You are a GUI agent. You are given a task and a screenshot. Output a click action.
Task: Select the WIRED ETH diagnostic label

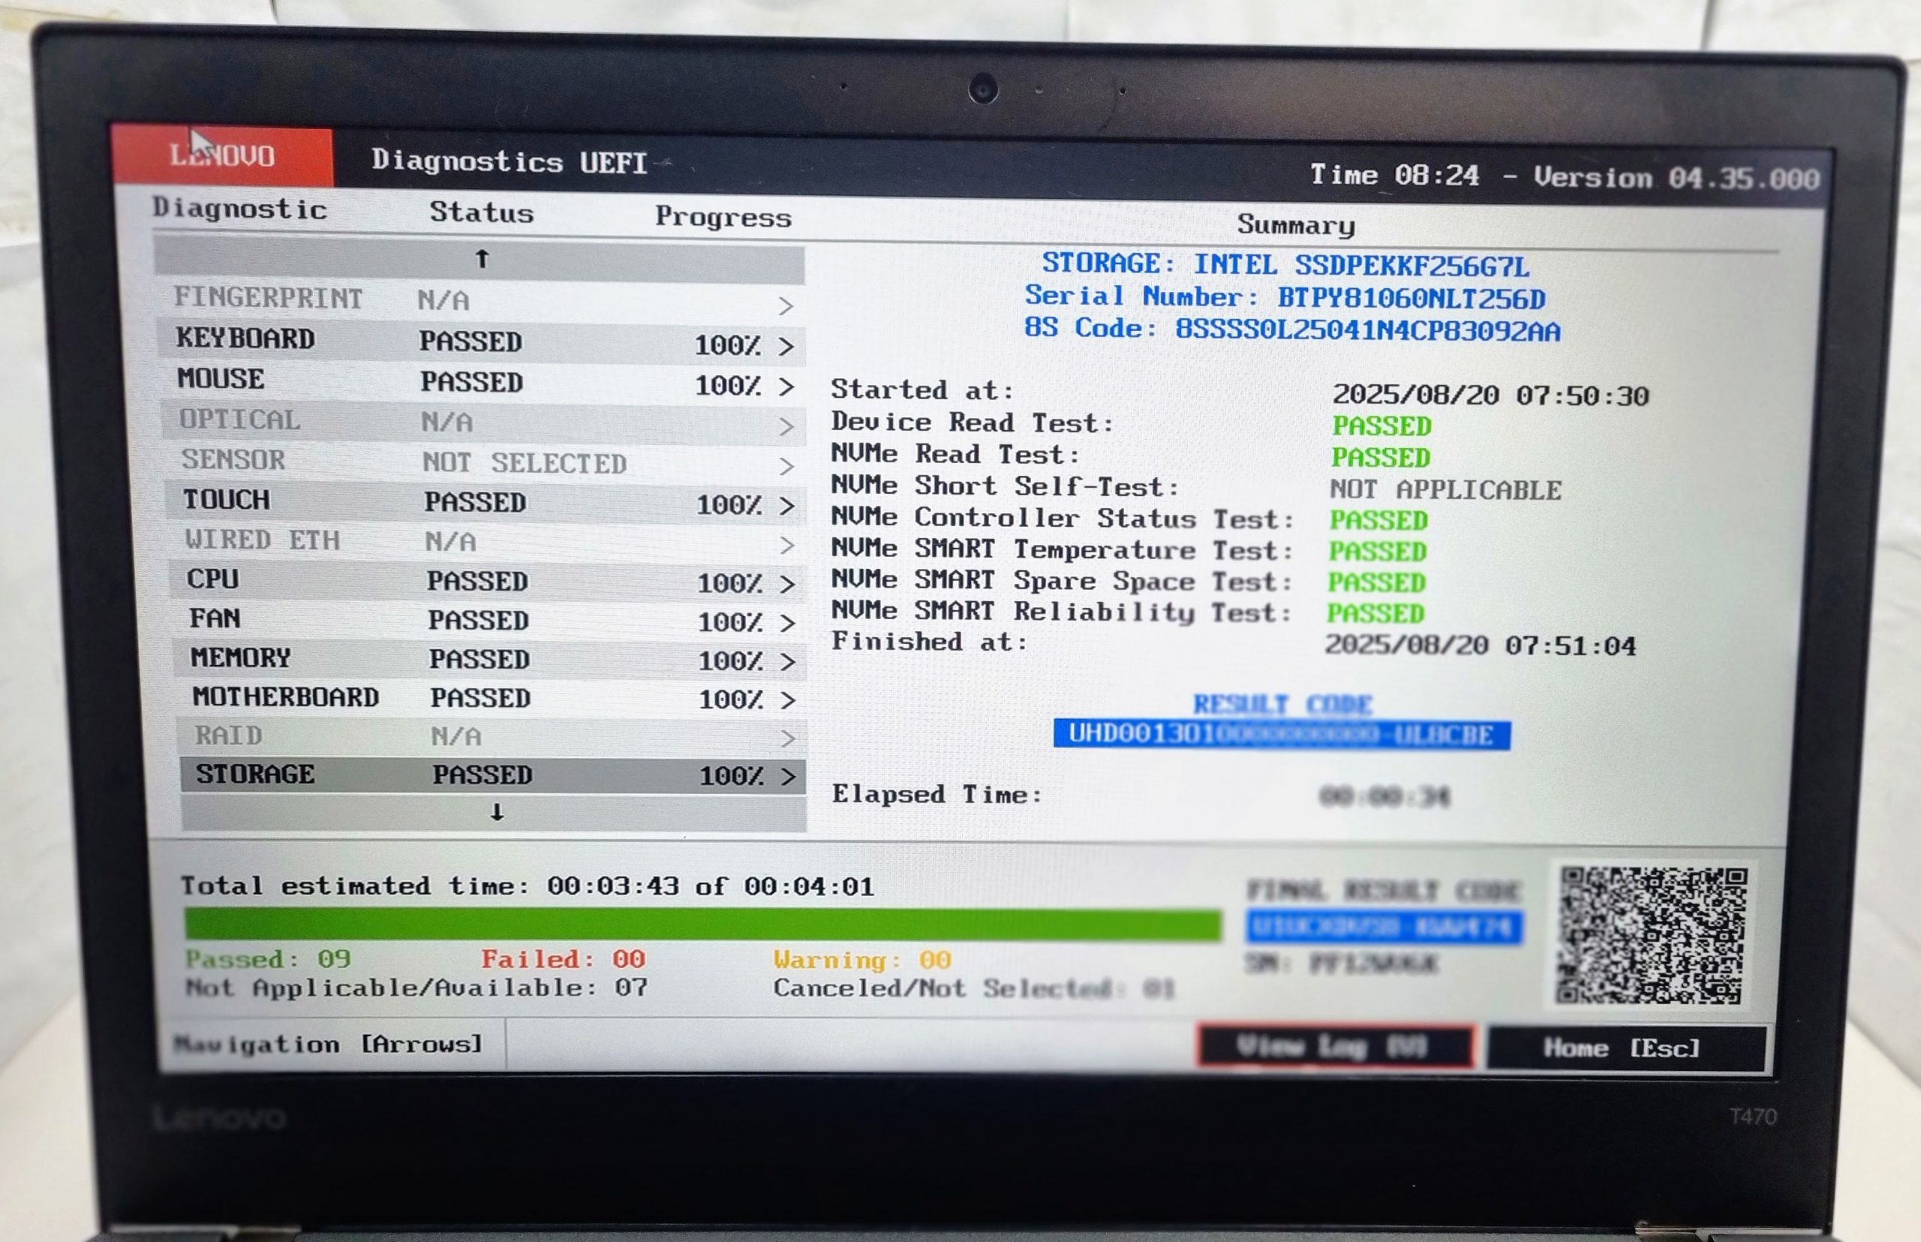(263, 540)
